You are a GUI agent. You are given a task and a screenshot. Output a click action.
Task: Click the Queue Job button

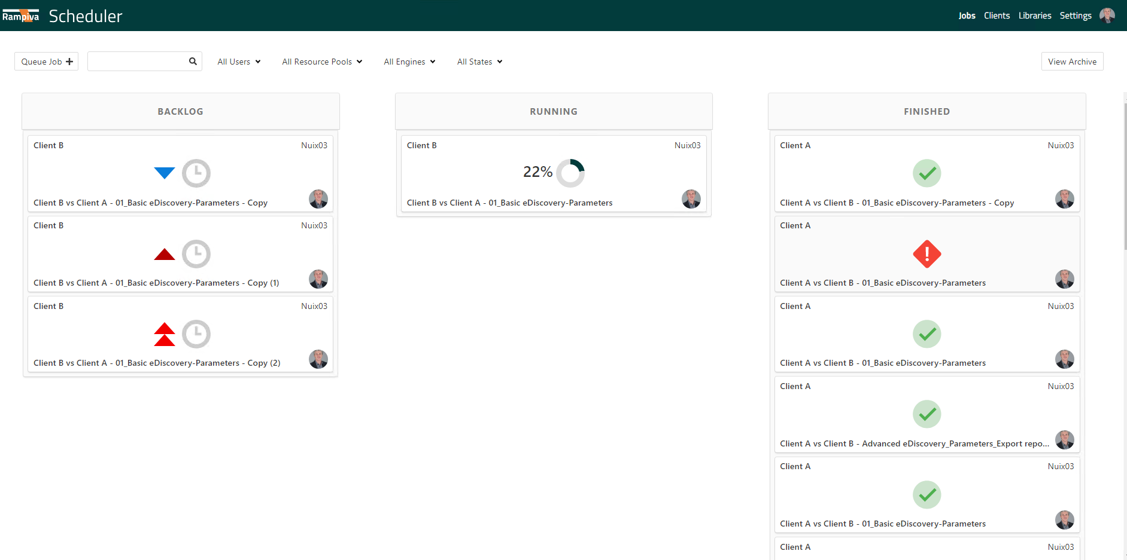coord(47,62)
